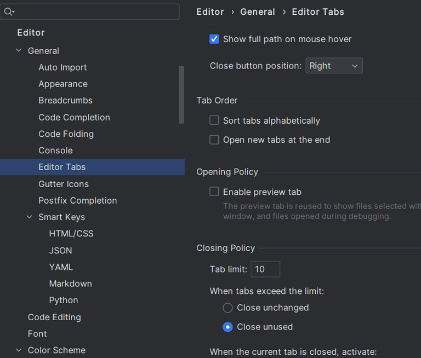Enable preview tab checkbox
The image size is (421, 358).
214,192
